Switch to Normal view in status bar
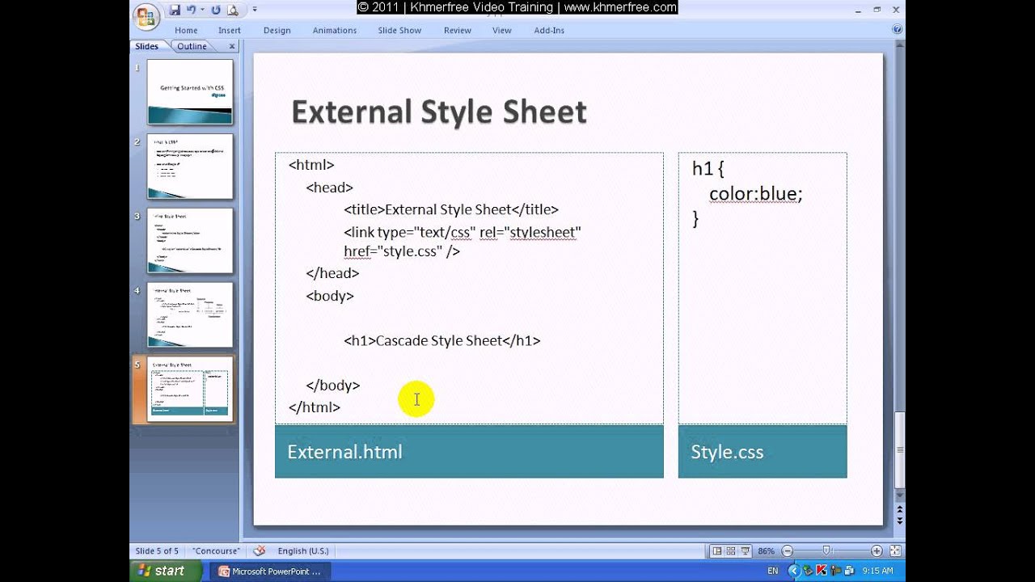 click(x=716, y=551)
